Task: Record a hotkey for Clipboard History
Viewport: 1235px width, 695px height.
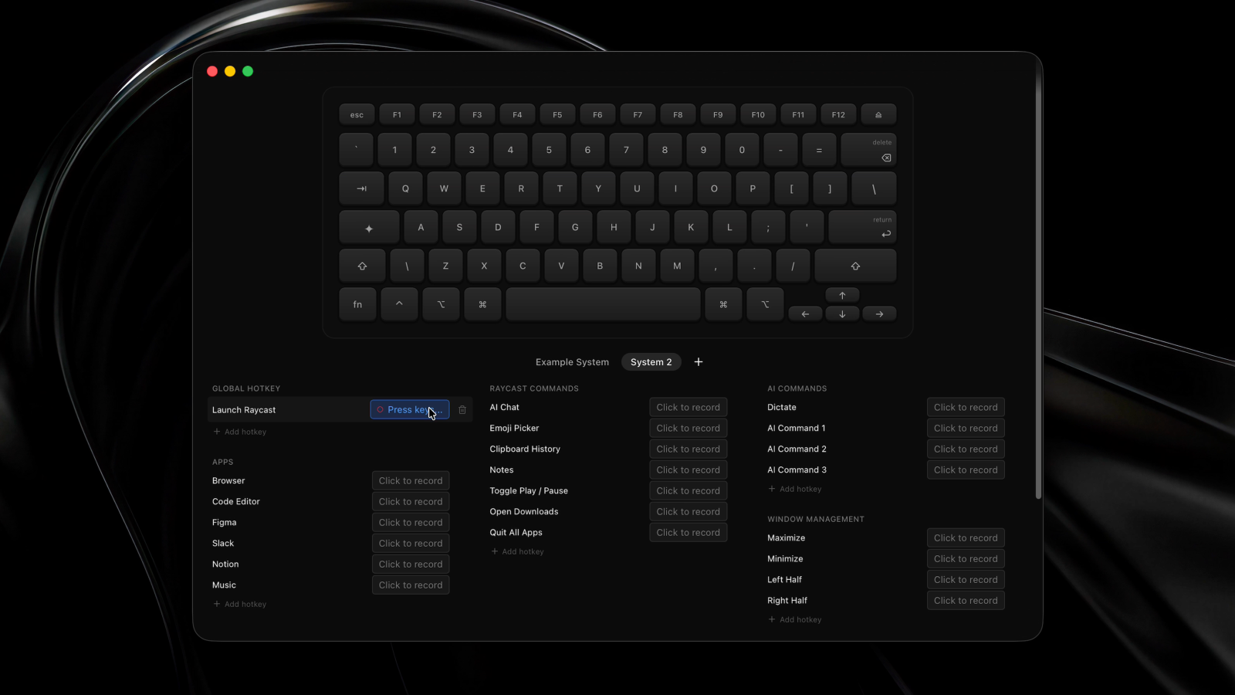Action: pos(688,449)
